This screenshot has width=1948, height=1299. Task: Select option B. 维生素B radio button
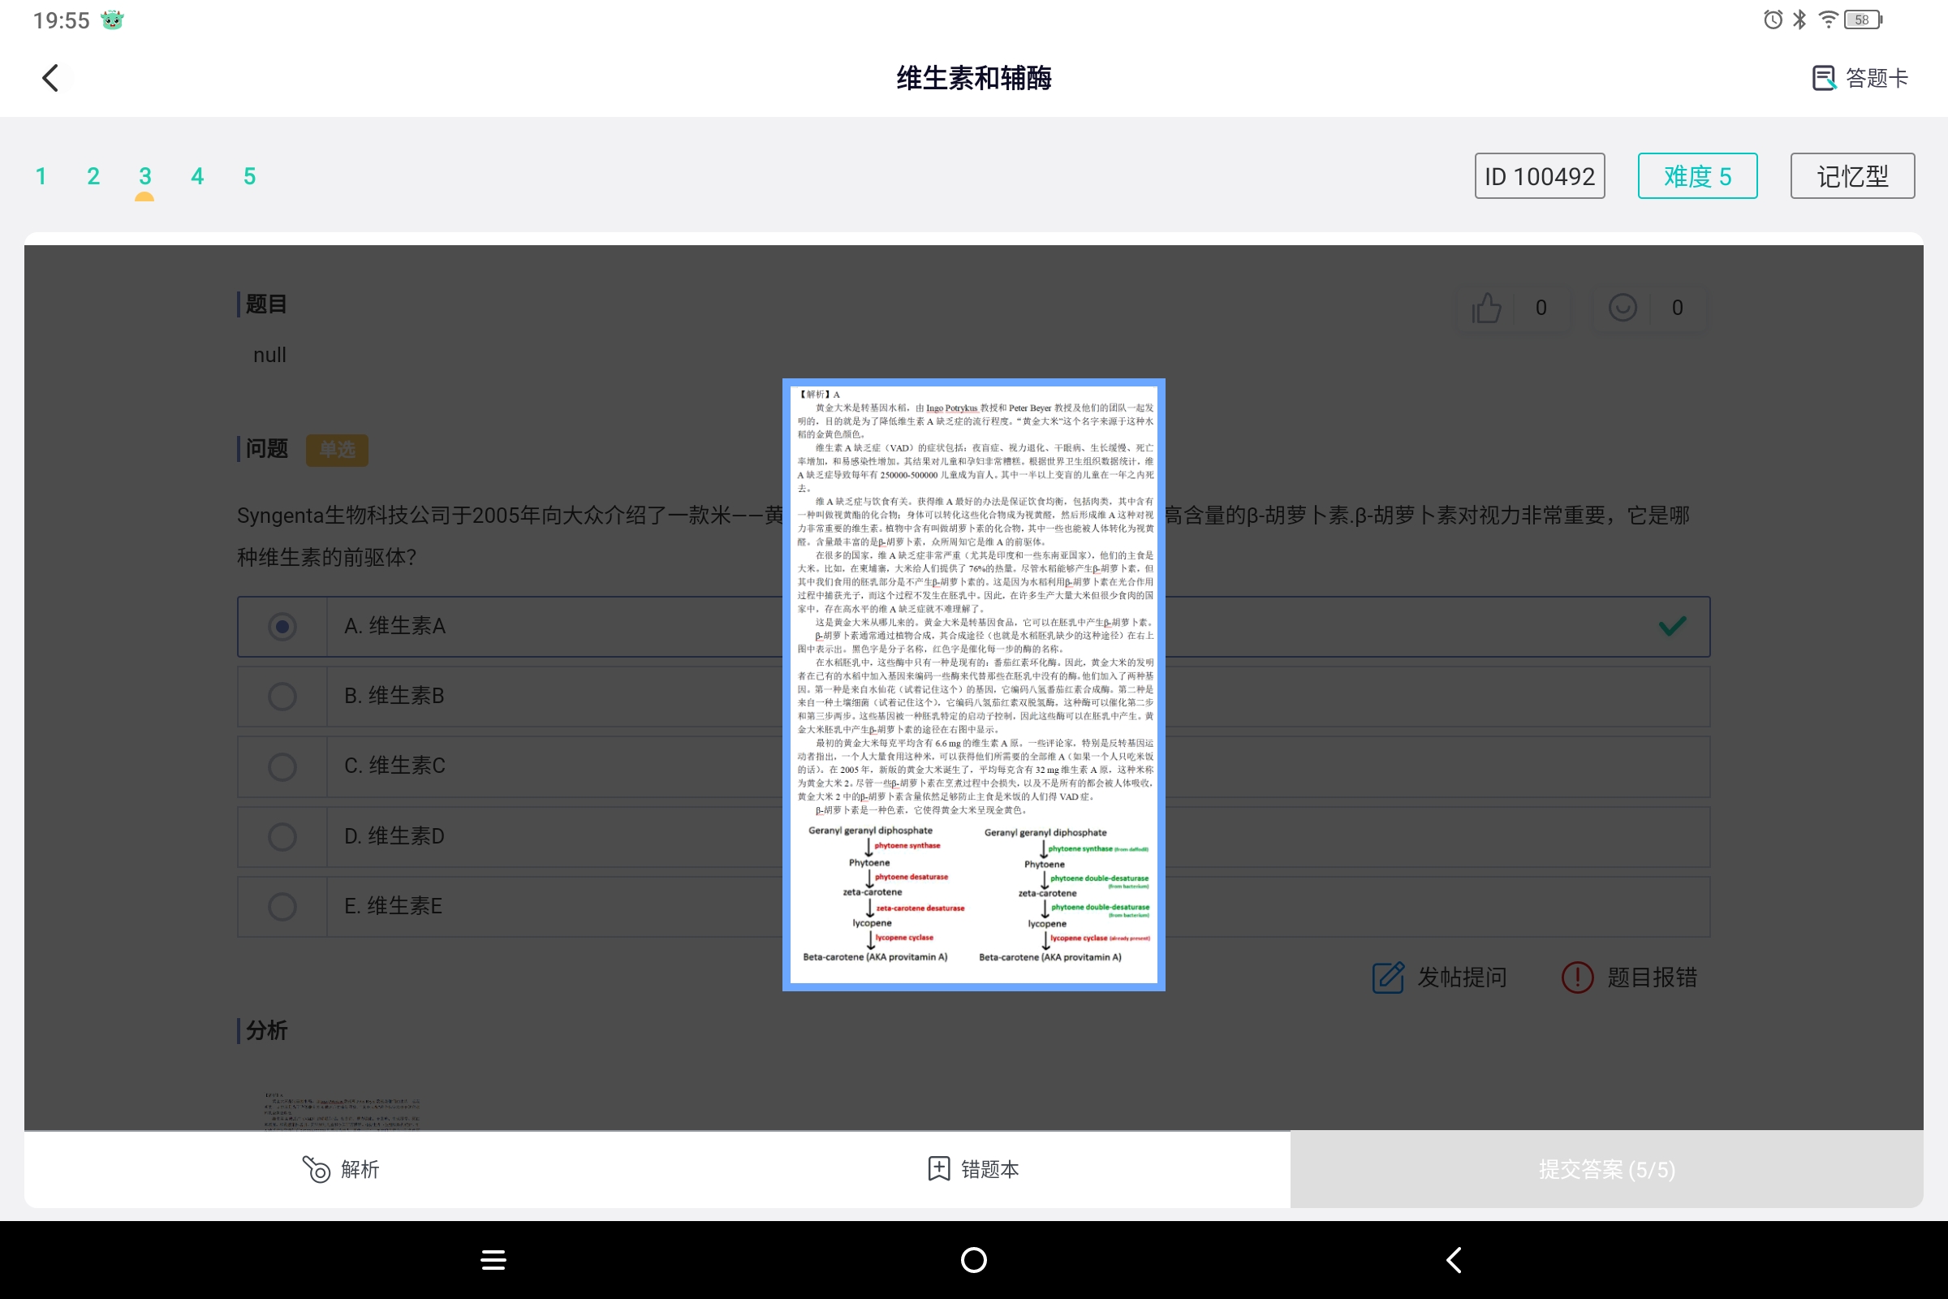point(282,696)
